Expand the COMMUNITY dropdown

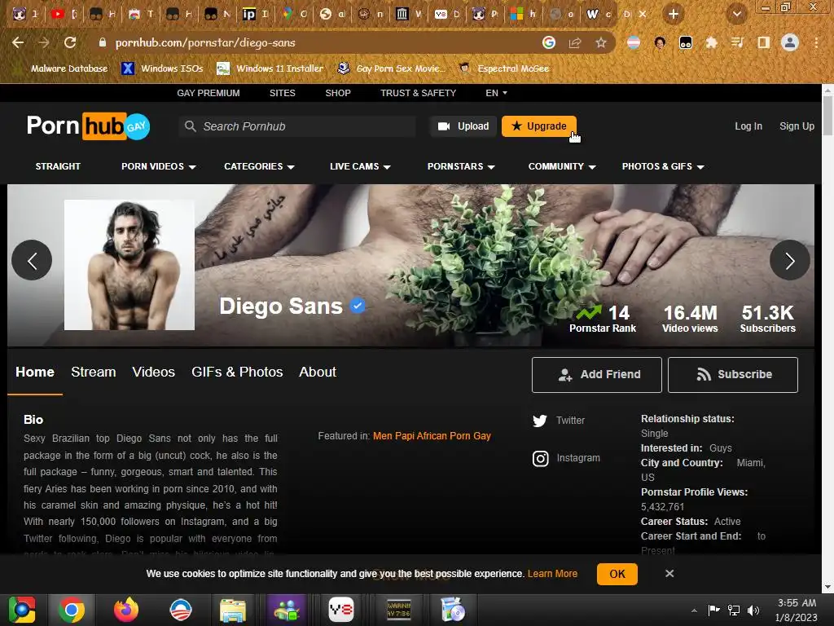click(562, 166)
